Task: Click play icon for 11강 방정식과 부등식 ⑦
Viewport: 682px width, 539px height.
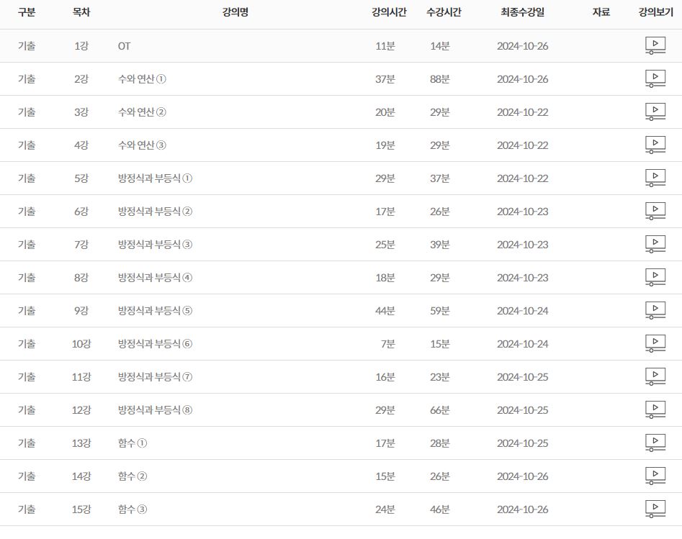Action: [655, 377]
